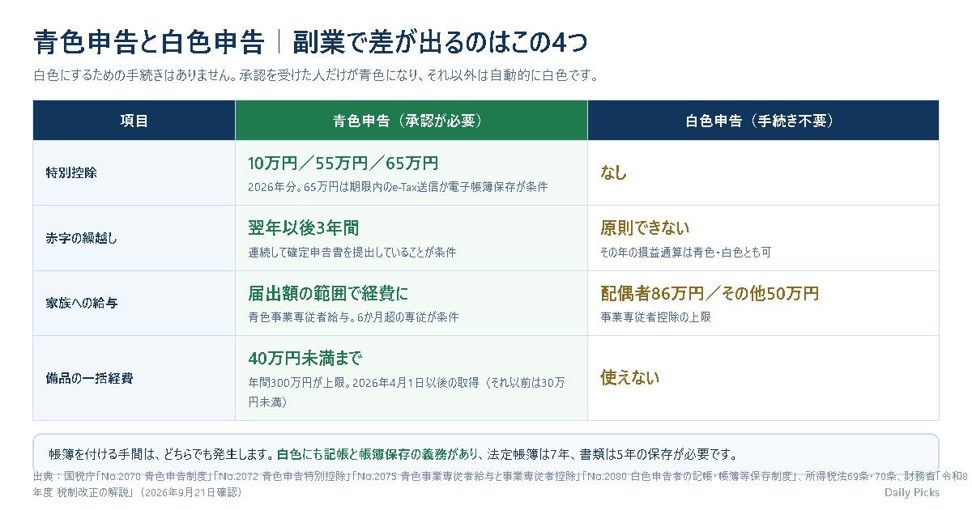Select the '青色申告（承認が必要）' column header

(x=411, y=121)
